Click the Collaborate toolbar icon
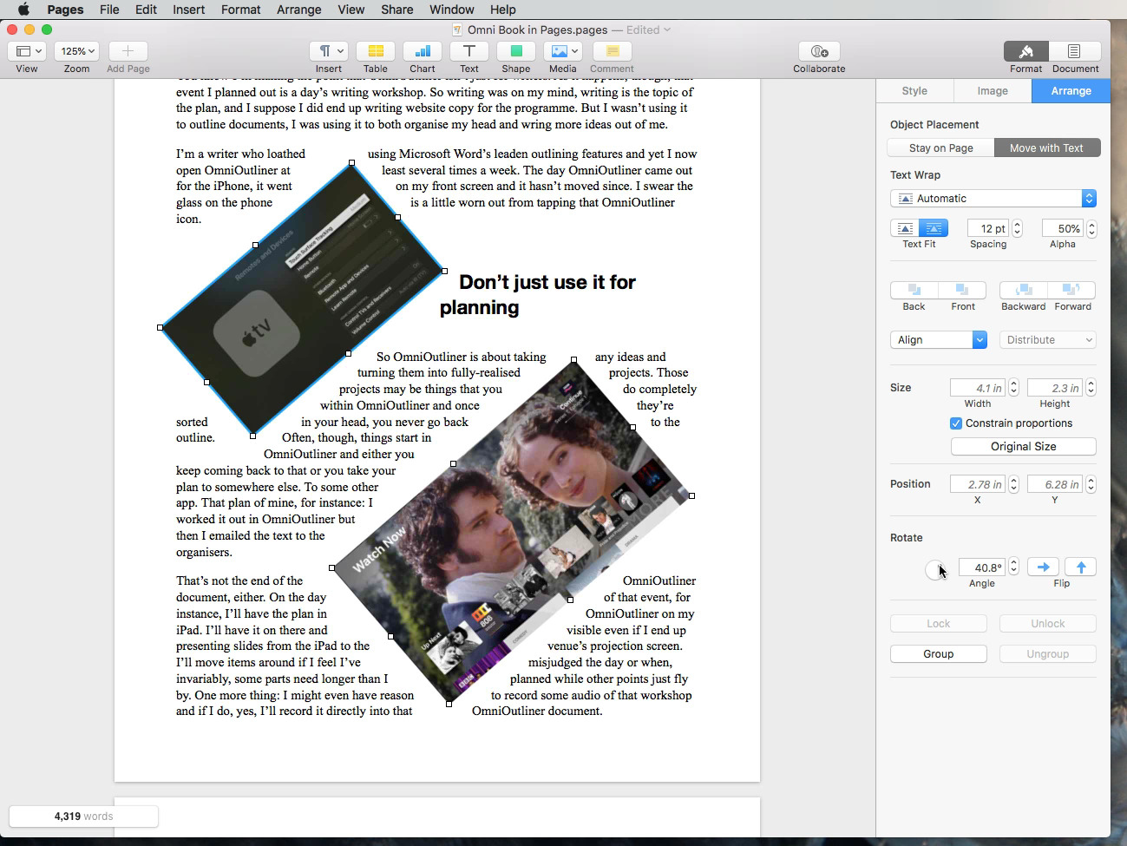The height and width of the screenshot is (846, 1127). 819,51
